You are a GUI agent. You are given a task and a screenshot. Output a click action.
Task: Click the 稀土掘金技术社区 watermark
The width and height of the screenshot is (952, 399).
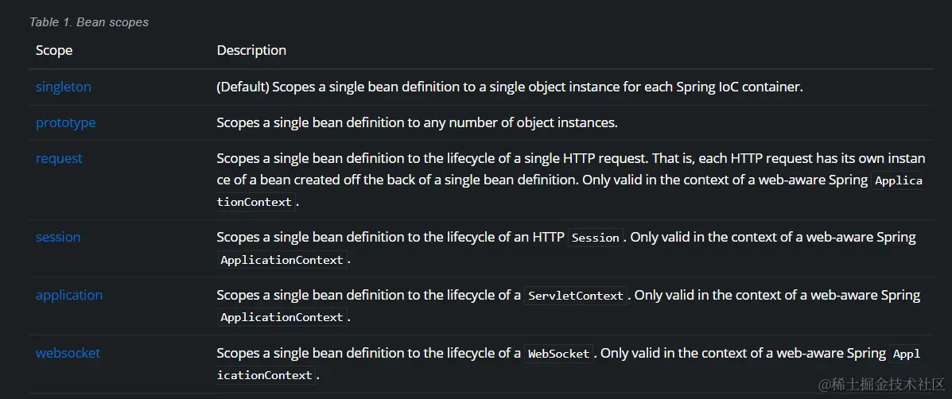(x=881, y=384)
